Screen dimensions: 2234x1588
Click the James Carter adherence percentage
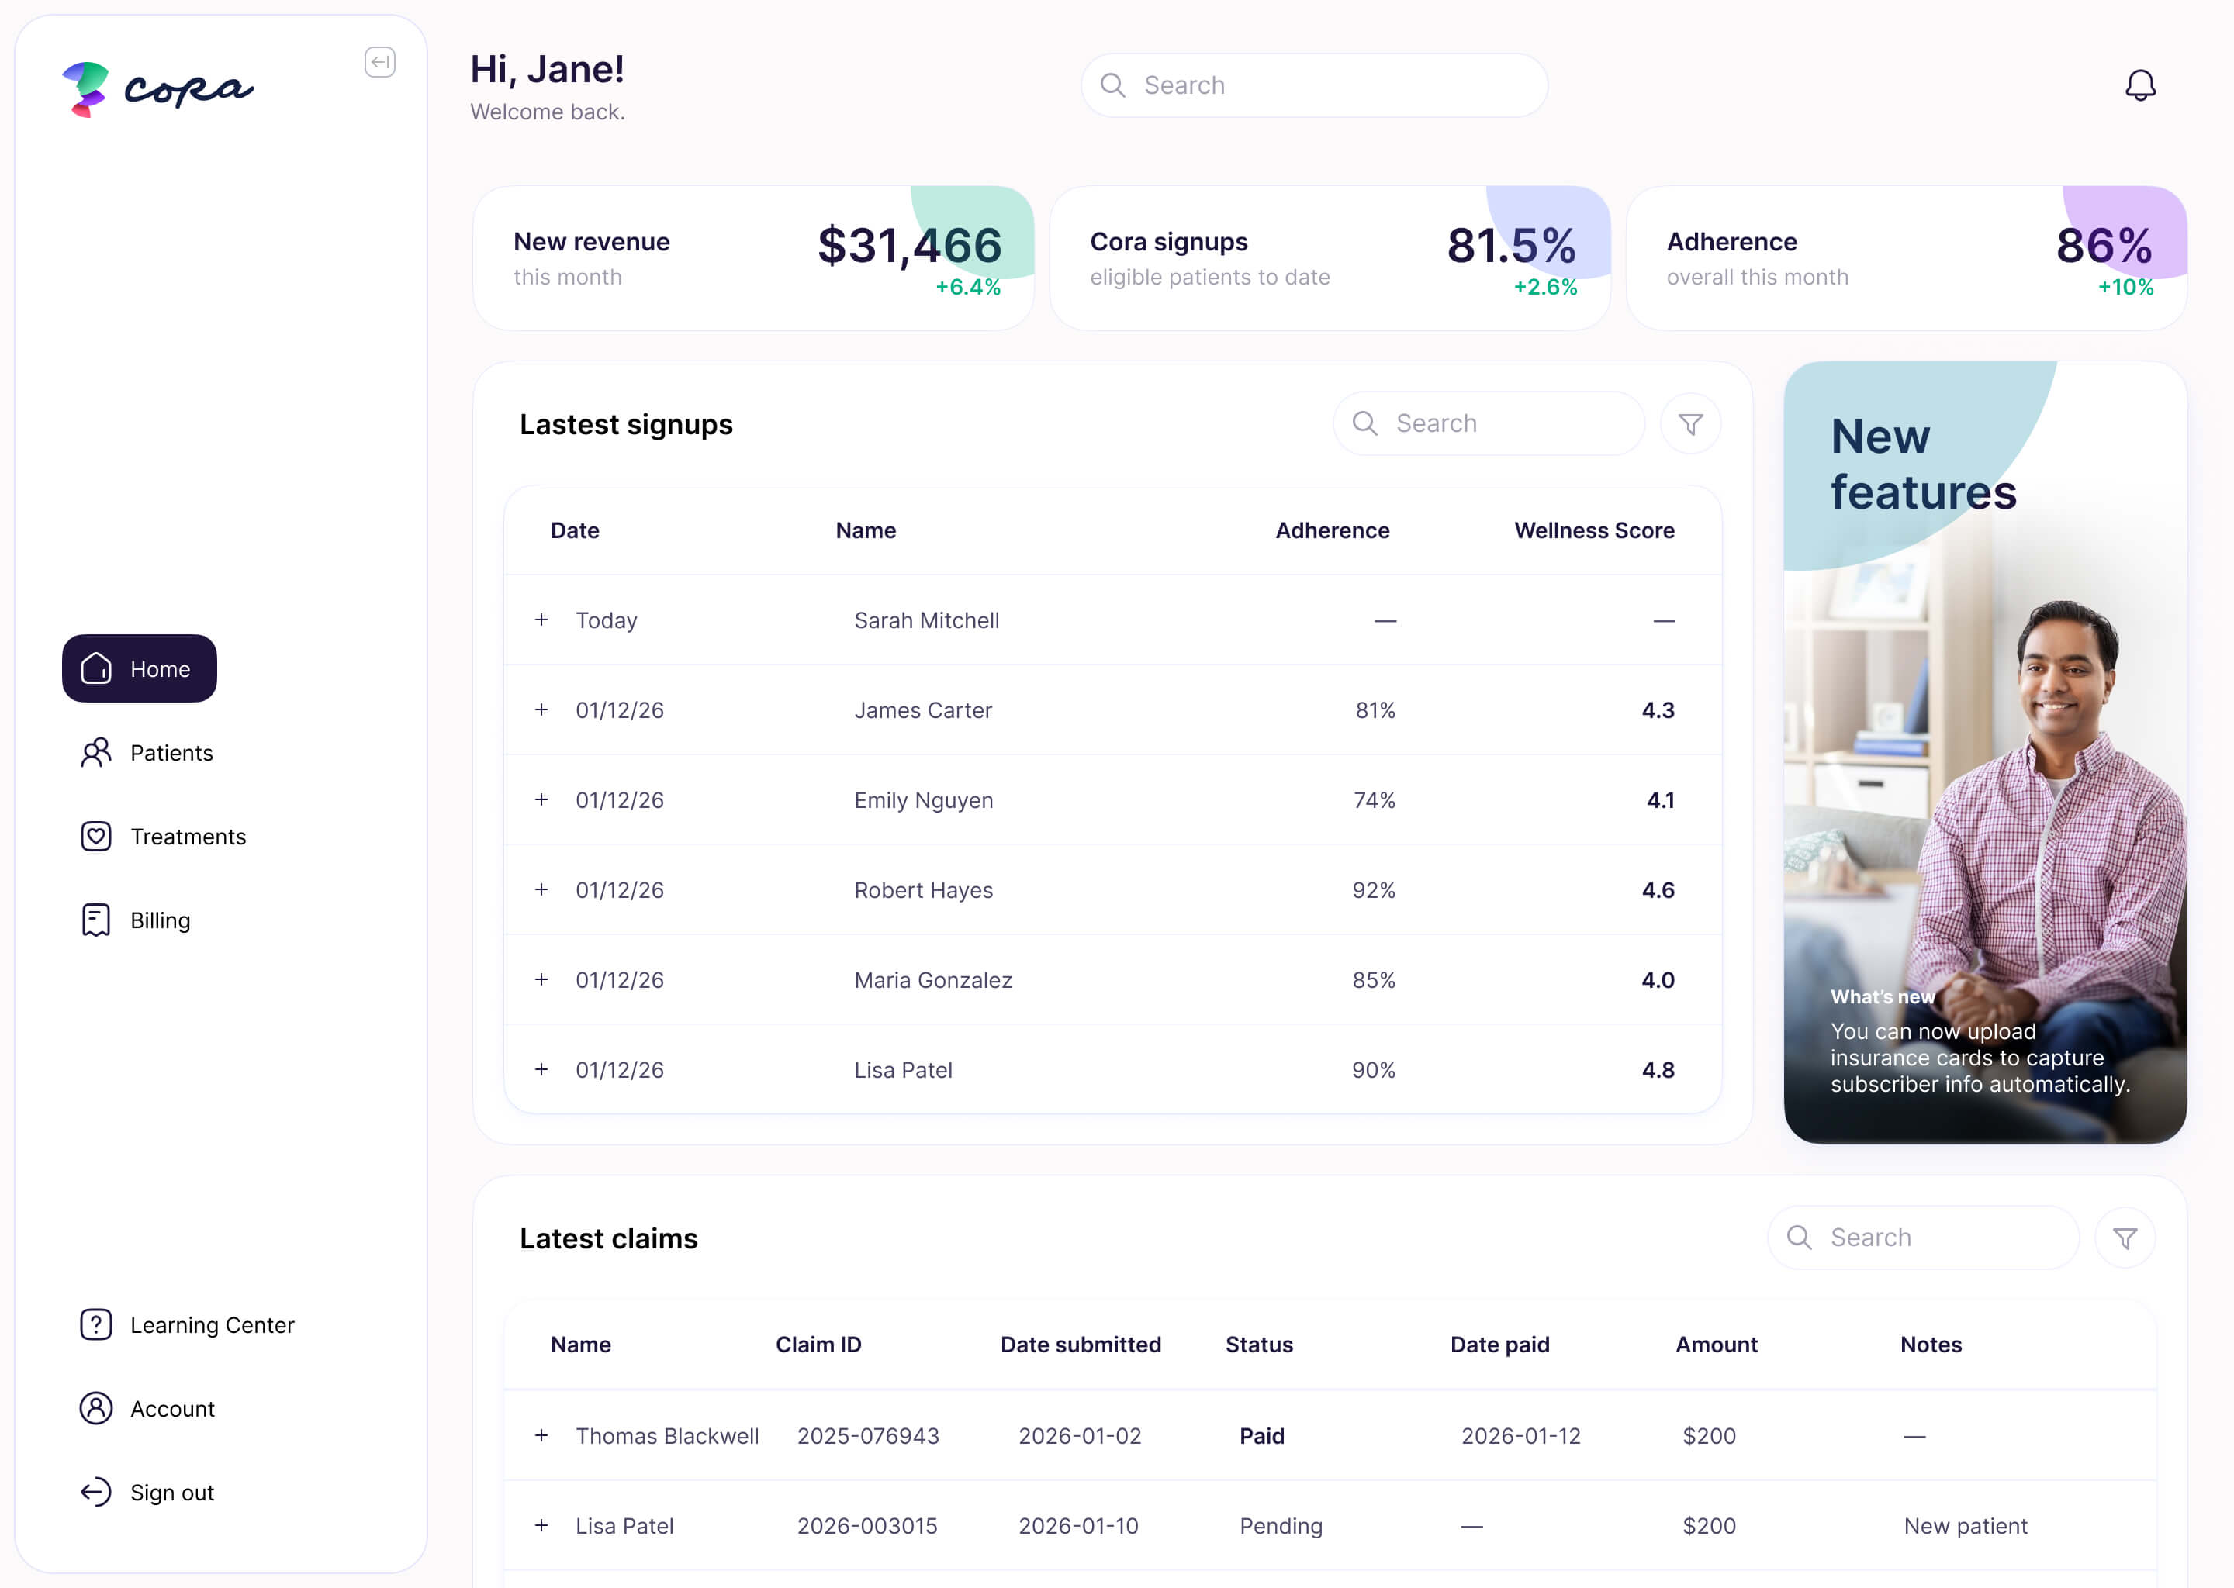1375,710
